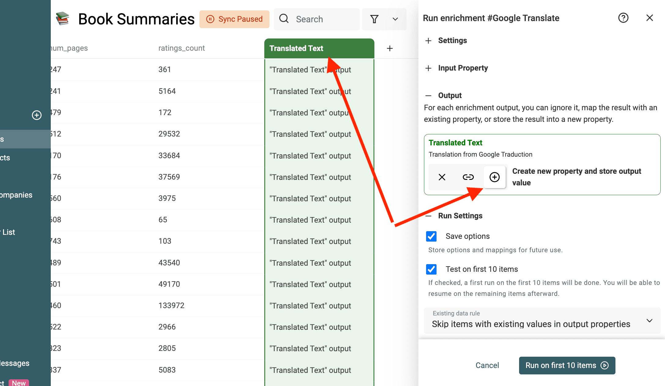This screenshot has width=665, height=386.
Task: Click ratings cell 29532
Action: 169,134
